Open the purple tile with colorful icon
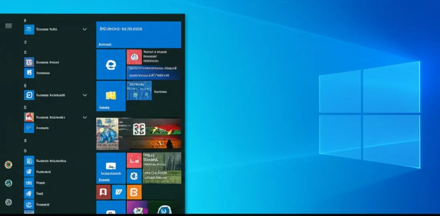 point(137,207)
